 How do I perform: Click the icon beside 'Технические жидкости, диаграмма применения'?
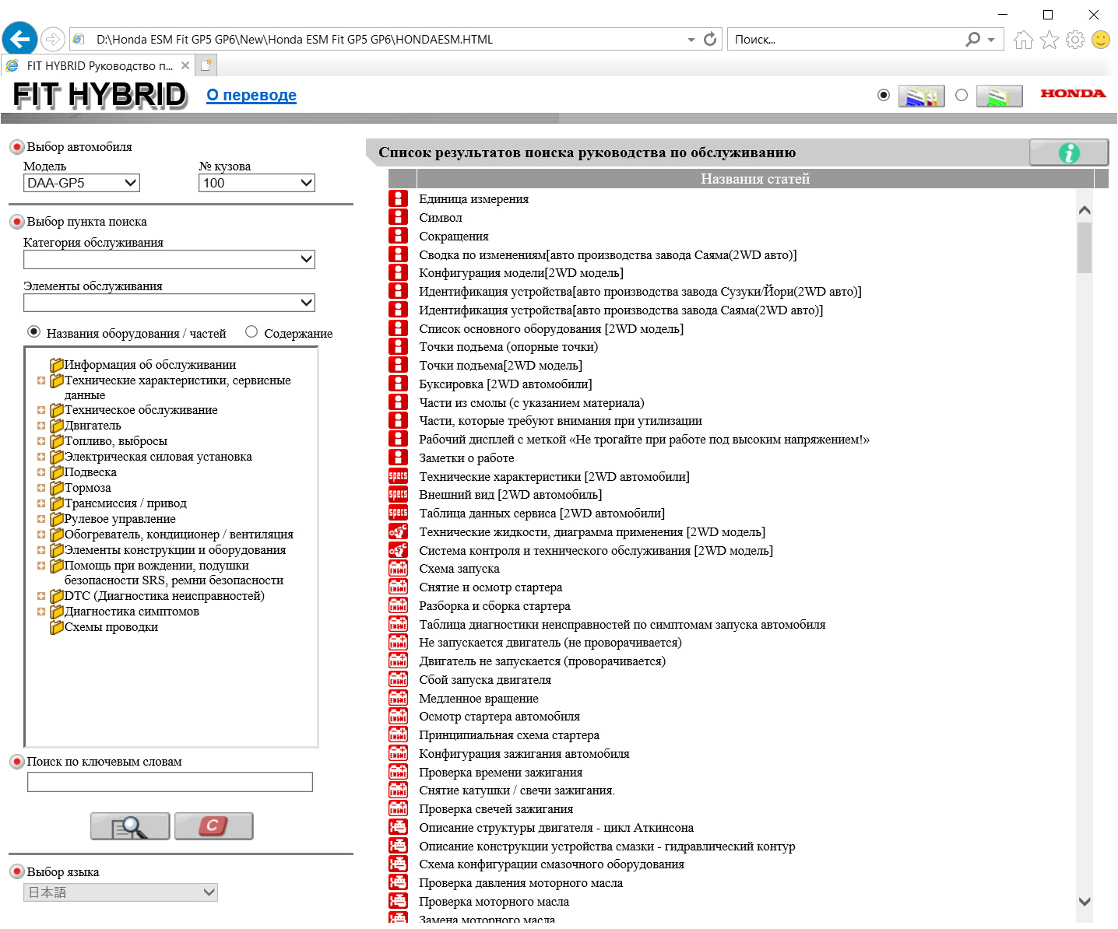pyautogui.click(x=398, y=531)
